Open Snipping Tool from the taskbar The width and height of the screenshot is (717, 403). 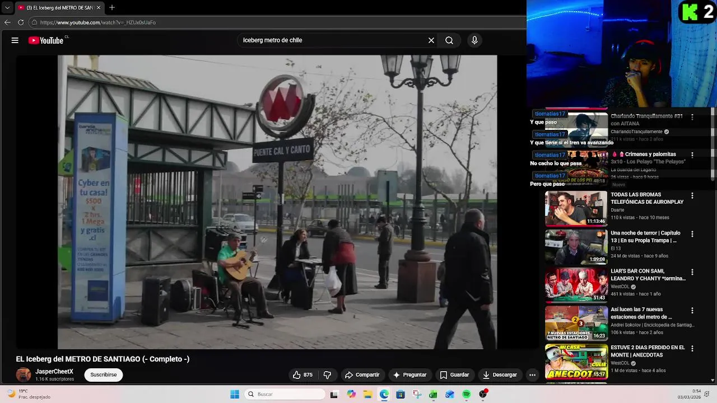point(417,395)
